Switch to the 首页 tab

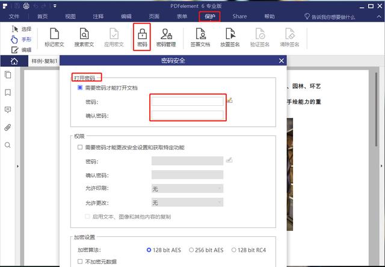coord(43,16)
